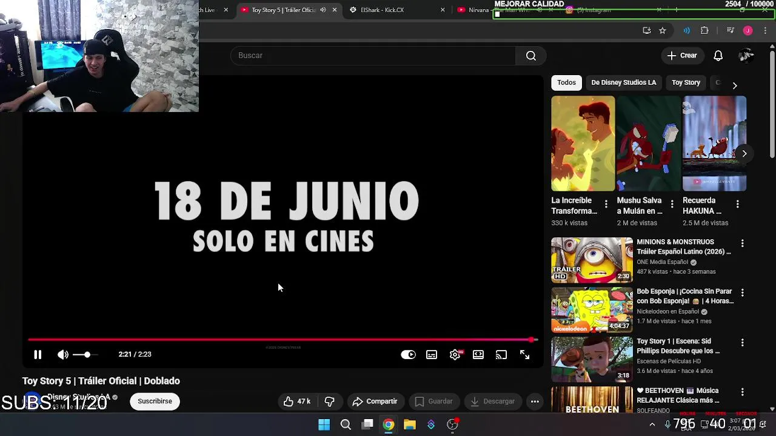Subscribe with the Suscribirse button
776x436 pixels.
coord(155,401)
